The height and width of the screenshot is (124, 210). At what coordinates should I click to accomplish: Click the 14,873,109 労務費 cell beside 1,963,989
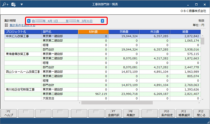(124, 72)
